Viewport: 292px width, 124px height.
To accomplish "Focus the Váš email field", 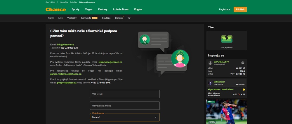I will click(x=125, y=94).
